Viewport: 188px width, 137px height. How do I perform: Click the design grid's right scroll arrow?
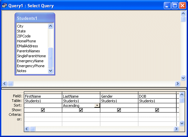(x=176, y=129)
